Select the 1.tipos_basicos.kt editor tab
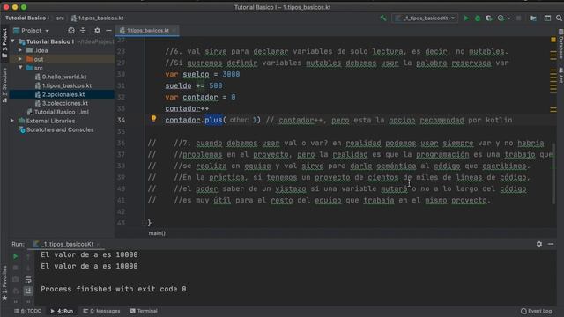The image size is (564, 317). pos(147,31)
